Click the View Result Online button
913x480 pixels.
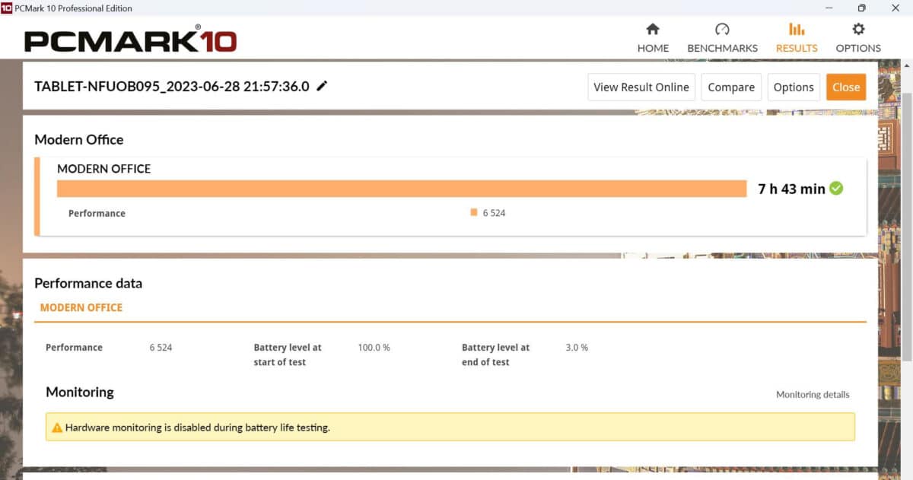[x=641, y=87]
